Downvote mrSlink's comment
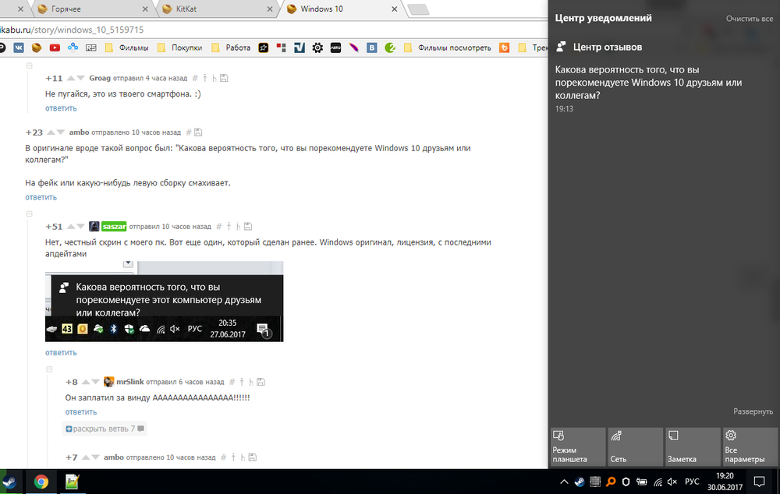 coord(96,383)
